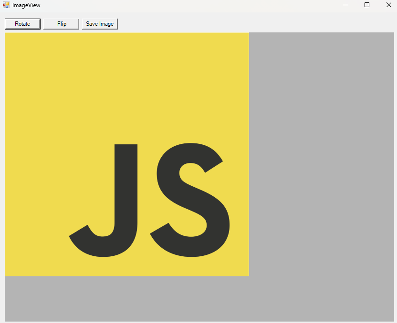Screen dimensions: 397x323
Task: Click the Rotate button
Action: coord(22,24)
